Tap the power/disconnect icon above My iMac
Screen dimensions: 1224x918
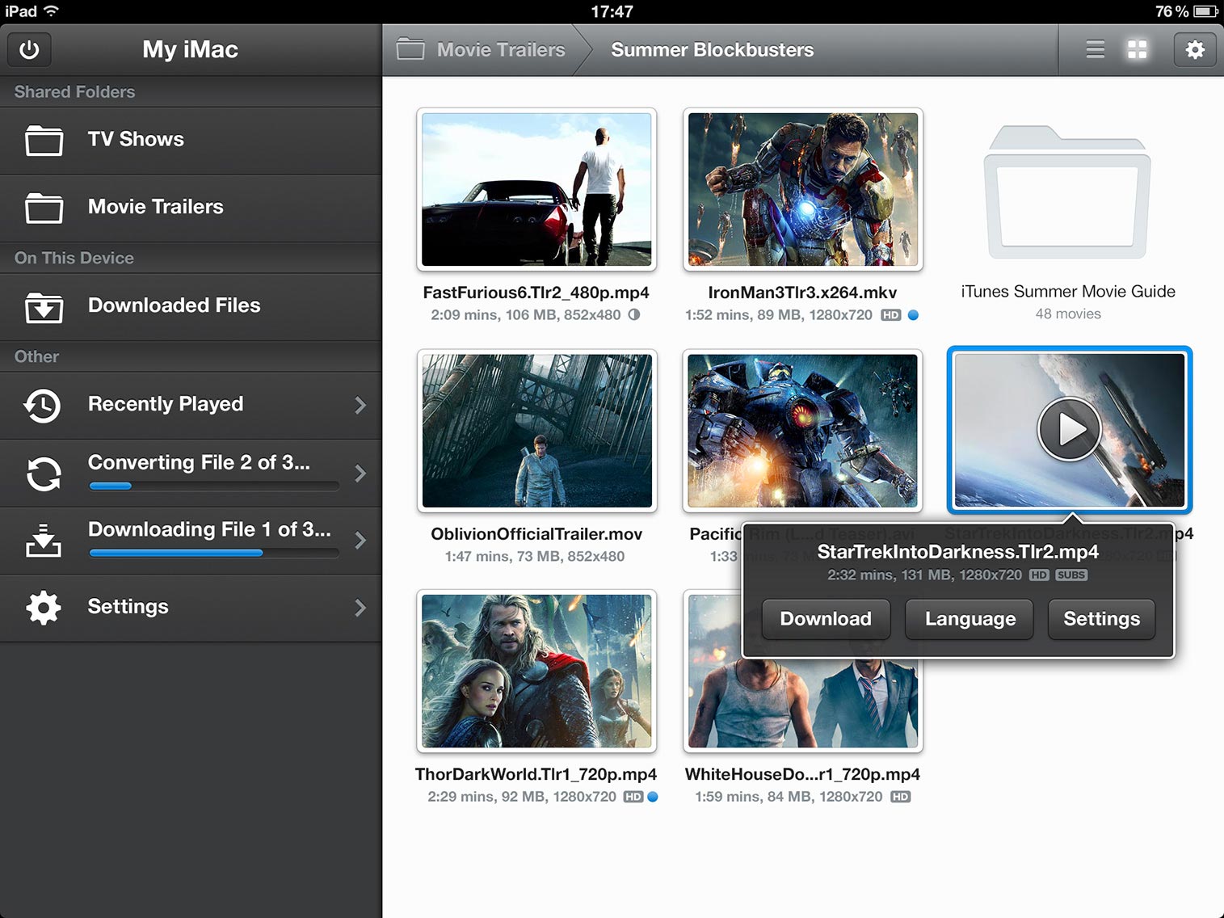click(28, 49)
